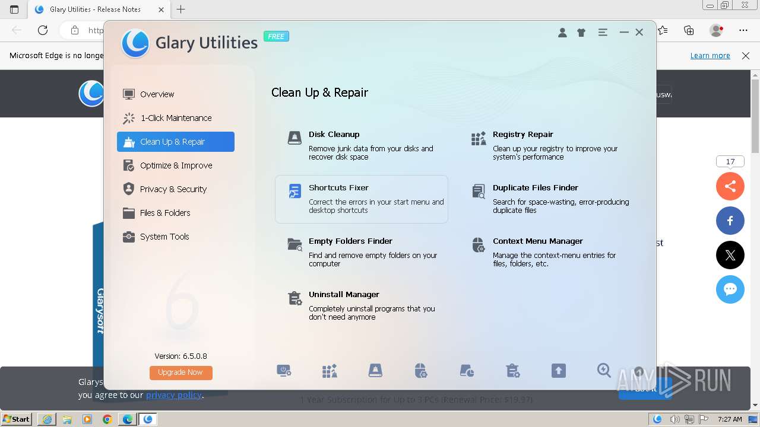This screenshot has width=760, height=427.
Task: Click the volume icon in system tray
Action: pyautogui.click(x=674, y=419)
